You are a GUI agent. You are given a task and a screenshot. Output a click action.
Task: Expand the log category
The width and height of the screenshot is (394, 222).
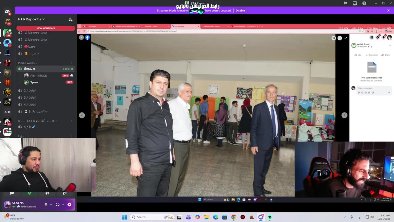pos(21,136)
